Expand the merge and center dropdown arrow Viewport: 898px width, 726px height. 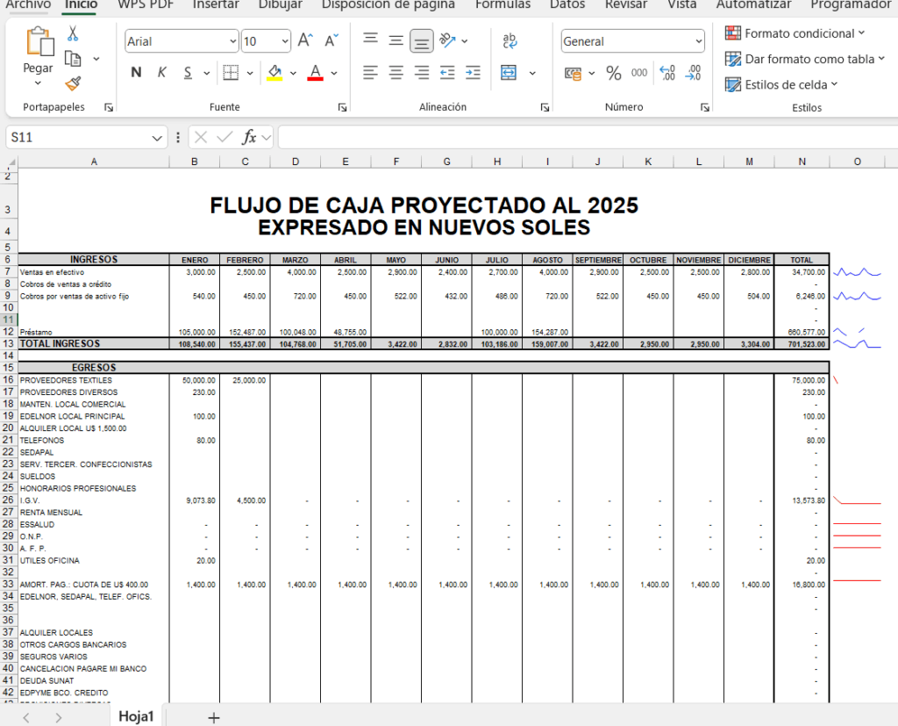click(x=532, y=74)
